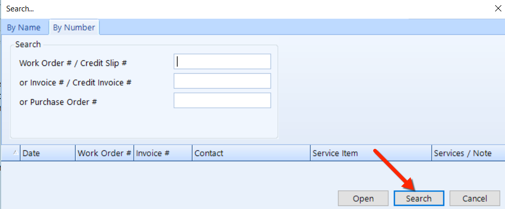This screenshot has height=209, width=505.
Task: Click the 'or Invoice # / Credit Invoice #' label
Action: click(75, 82)
